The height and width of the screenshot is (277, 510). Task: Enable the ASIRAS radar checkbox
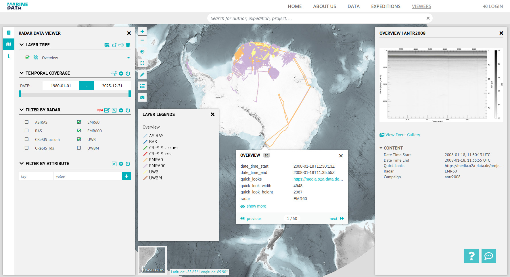tap(26, 122)
